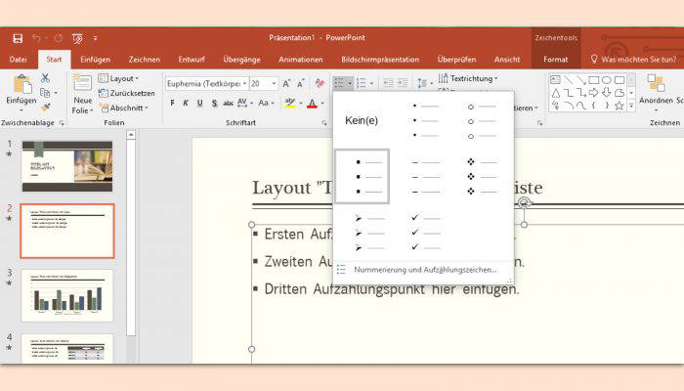Screen dimensions: 684x391
Task: Open the Layout dropdown
Action: (x=118, y=78)
